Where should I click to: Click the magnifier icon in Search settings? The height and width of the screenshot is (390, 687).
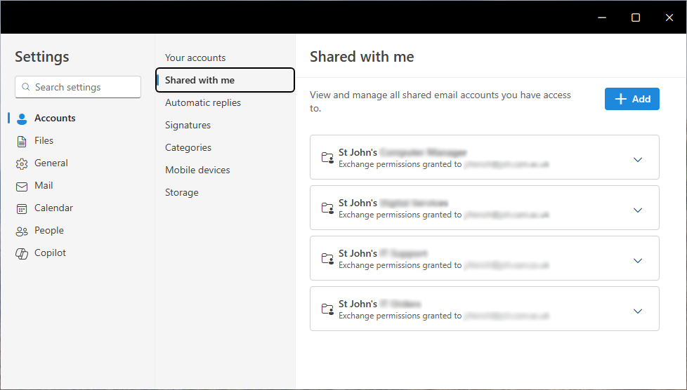pos(26,87)
